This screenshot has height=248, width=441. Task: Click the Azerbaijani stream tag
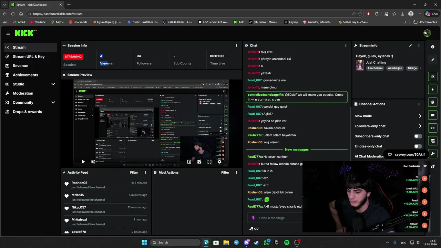pyautogui.click(x=375, y=68)
